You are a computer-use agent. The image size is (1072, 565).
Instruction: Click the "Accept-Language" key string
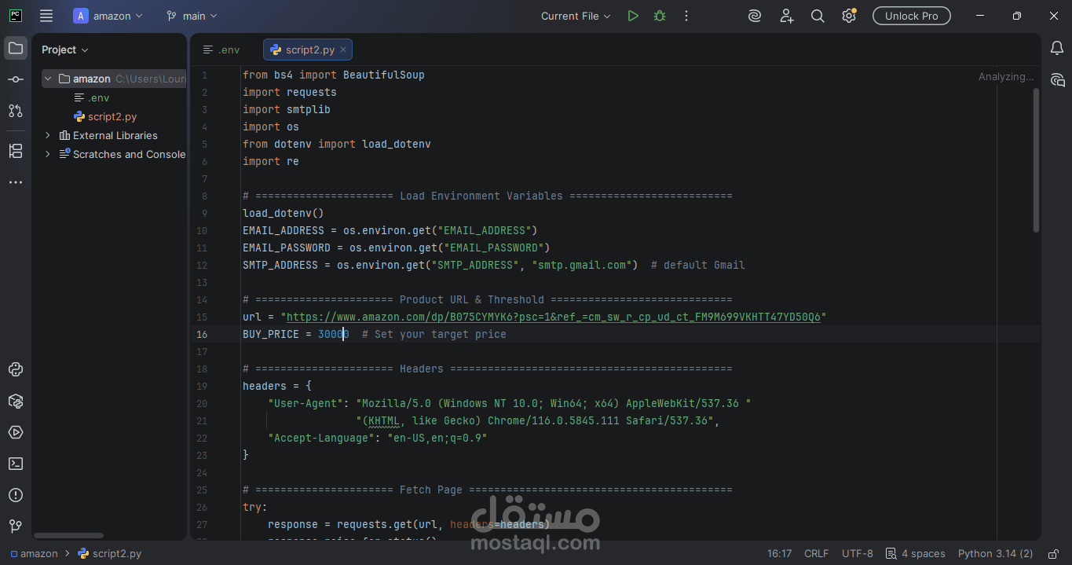tap(321, 438)
